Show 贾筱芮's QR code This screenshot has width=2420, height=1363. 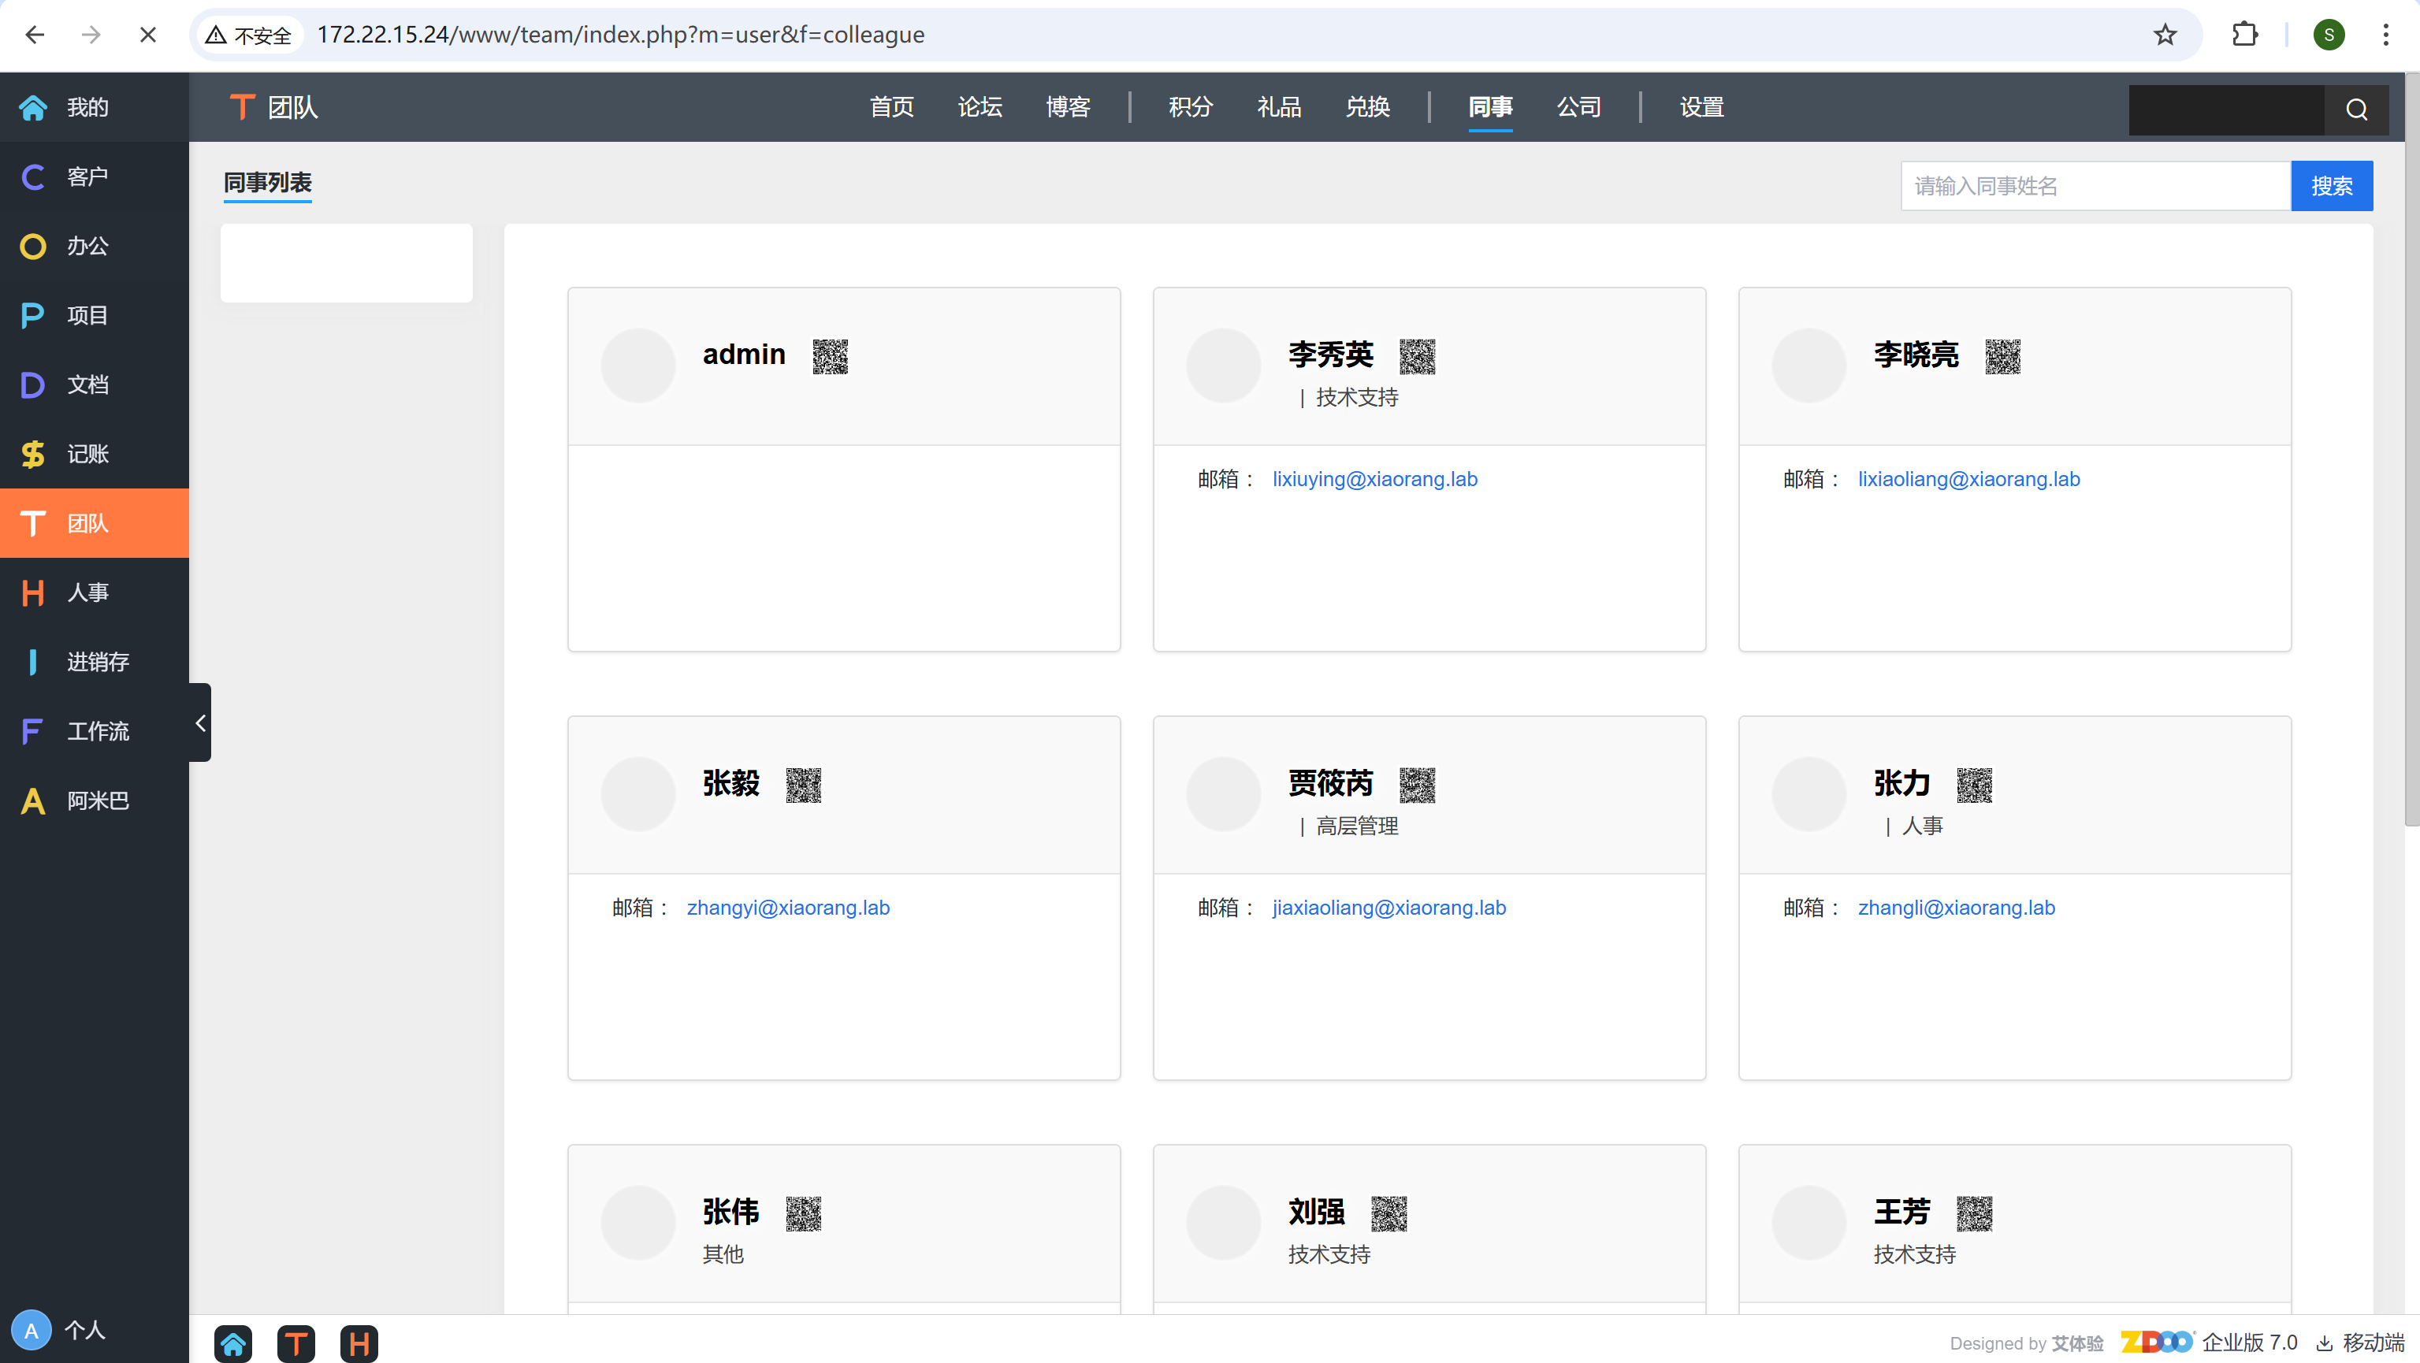point(1417,785)
